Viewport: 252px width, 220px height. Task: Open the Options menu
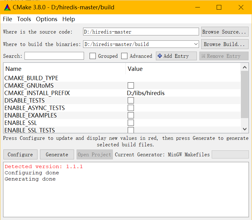[x=46, y=19]
